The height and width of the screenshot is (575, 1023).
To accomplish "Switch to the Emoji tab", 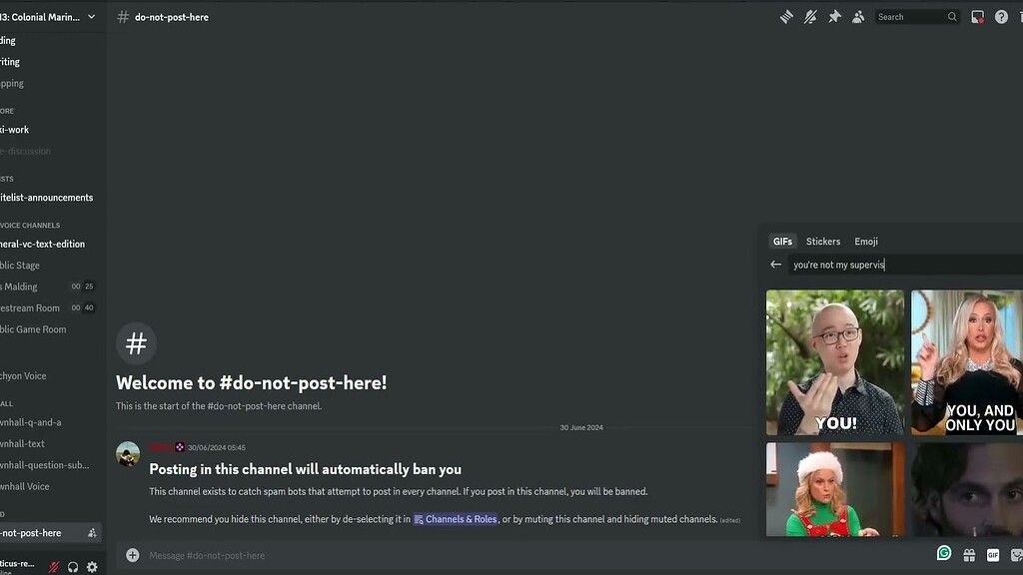I will 865,241.
